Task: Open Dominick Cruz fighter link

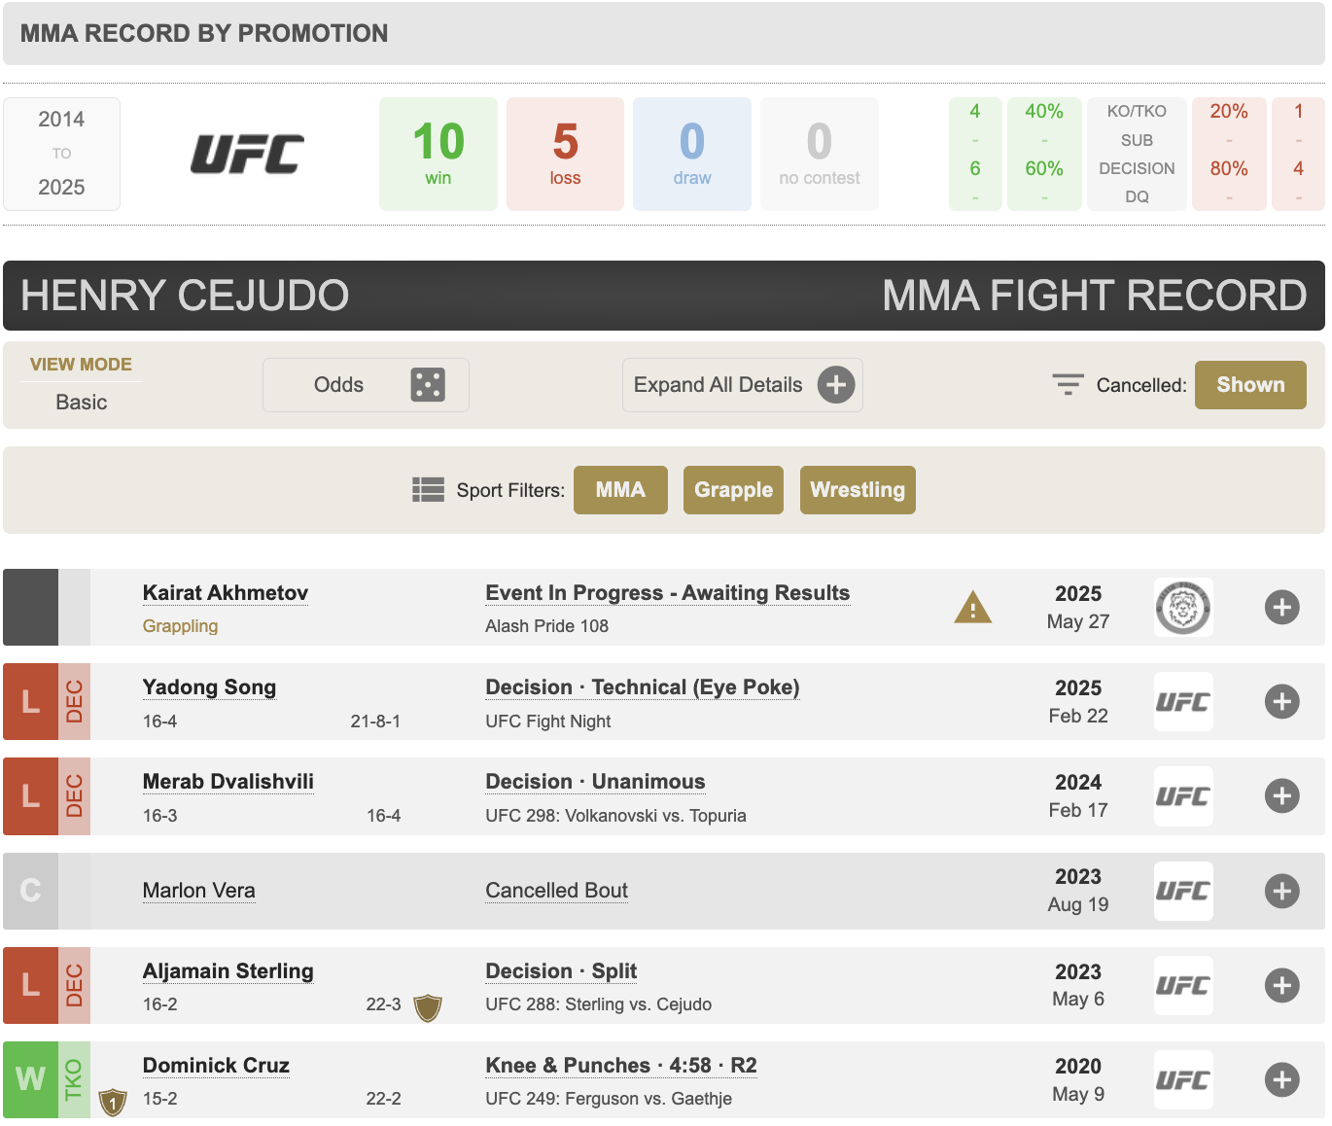Action: coord(216,1066)
